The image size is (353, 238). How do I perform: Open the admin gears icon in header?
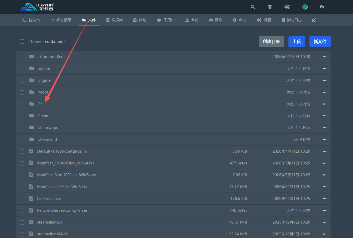(x=287, y=7)
